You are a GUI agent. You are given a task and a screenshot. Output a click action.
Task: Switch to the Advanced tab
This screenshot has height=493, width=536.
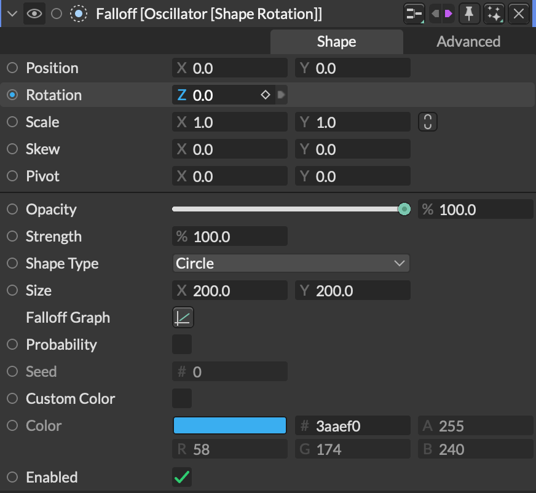[x=468, y=42]
